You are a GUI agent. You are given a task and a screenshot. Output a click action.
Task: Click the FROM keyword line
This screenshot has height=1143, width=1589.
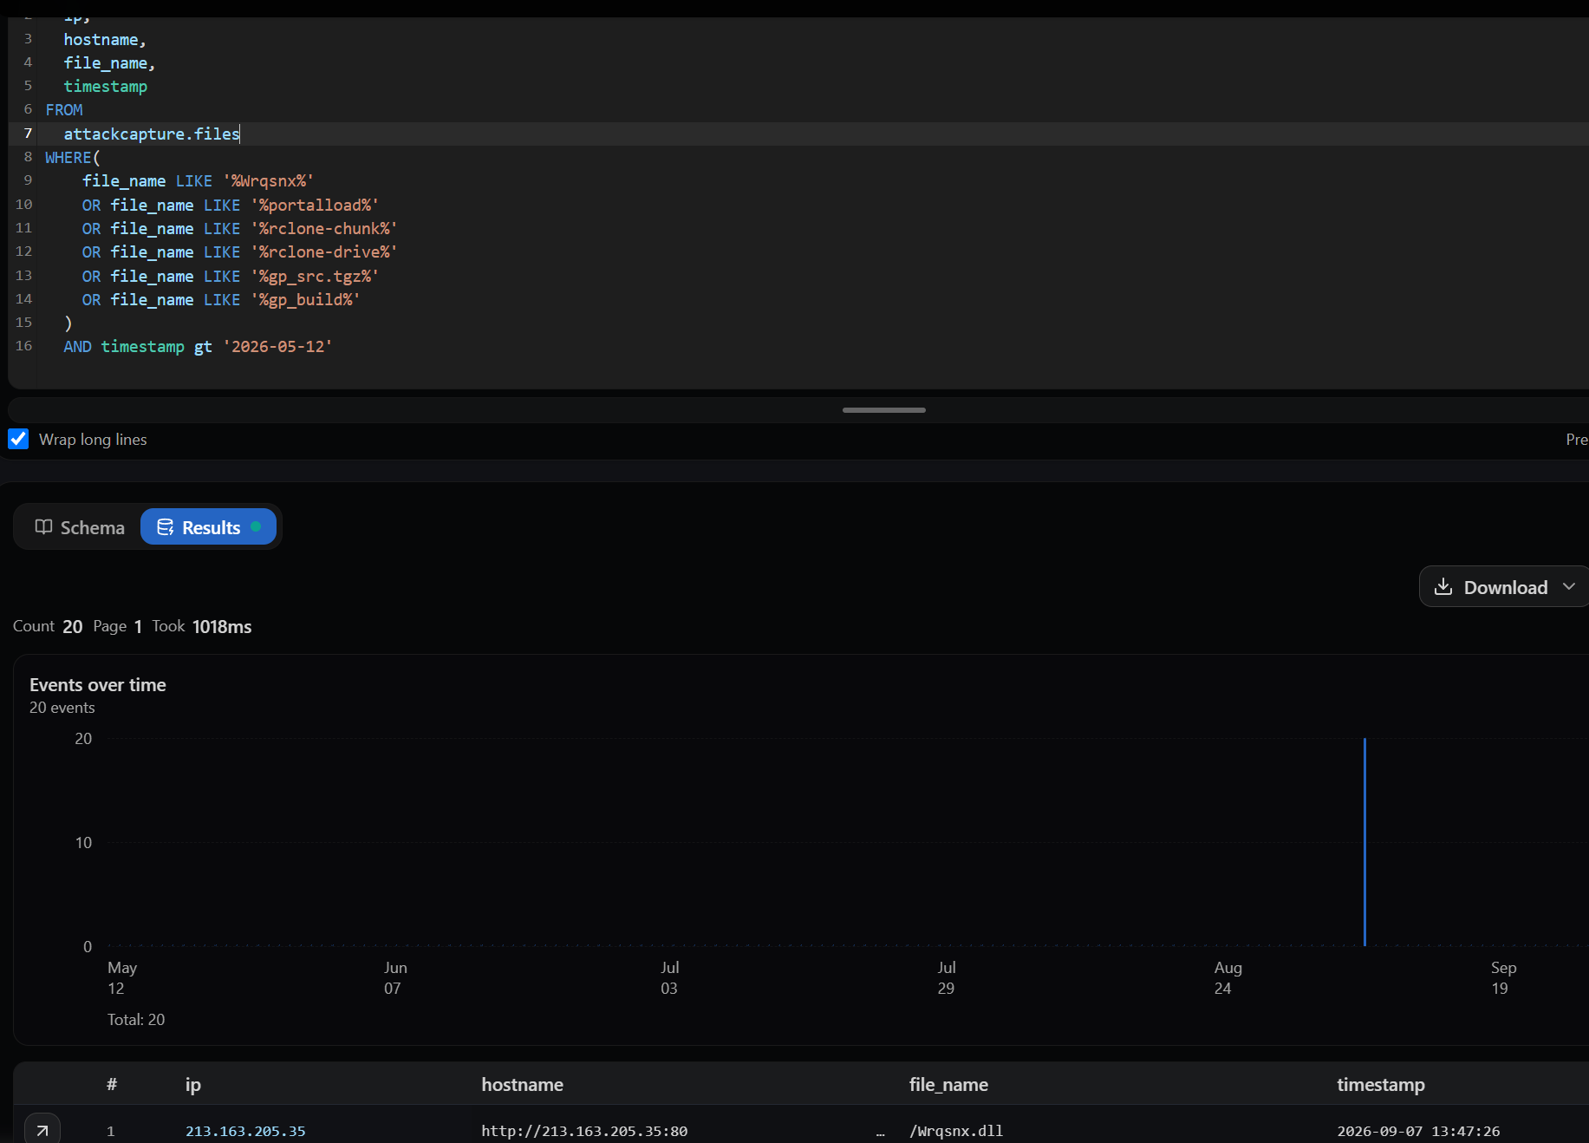(x=64, y=109)
